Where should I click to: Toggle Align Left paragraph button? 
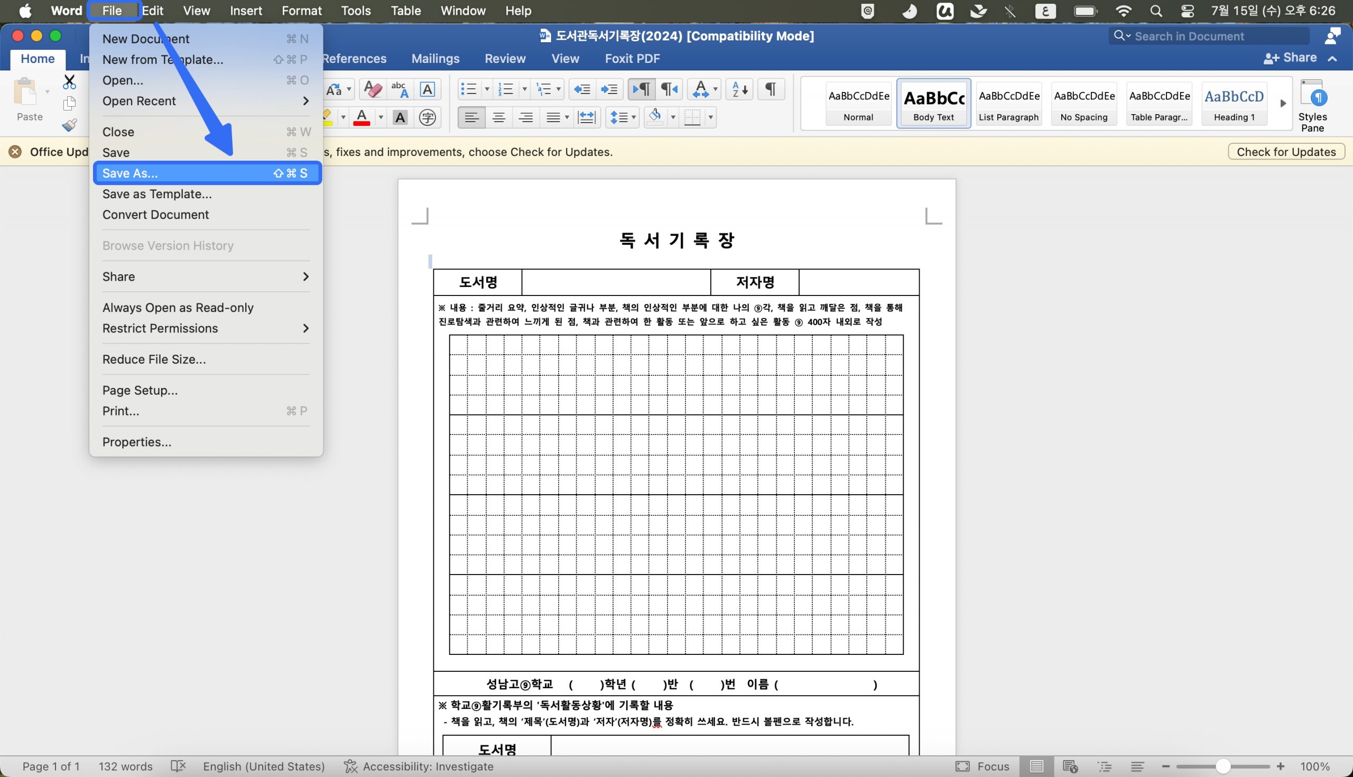point(471,117)
